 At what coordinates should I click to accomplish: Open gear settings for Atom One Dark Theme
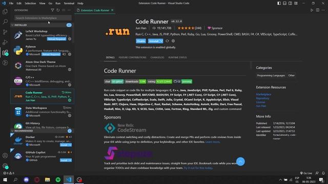tap(70, 70)
